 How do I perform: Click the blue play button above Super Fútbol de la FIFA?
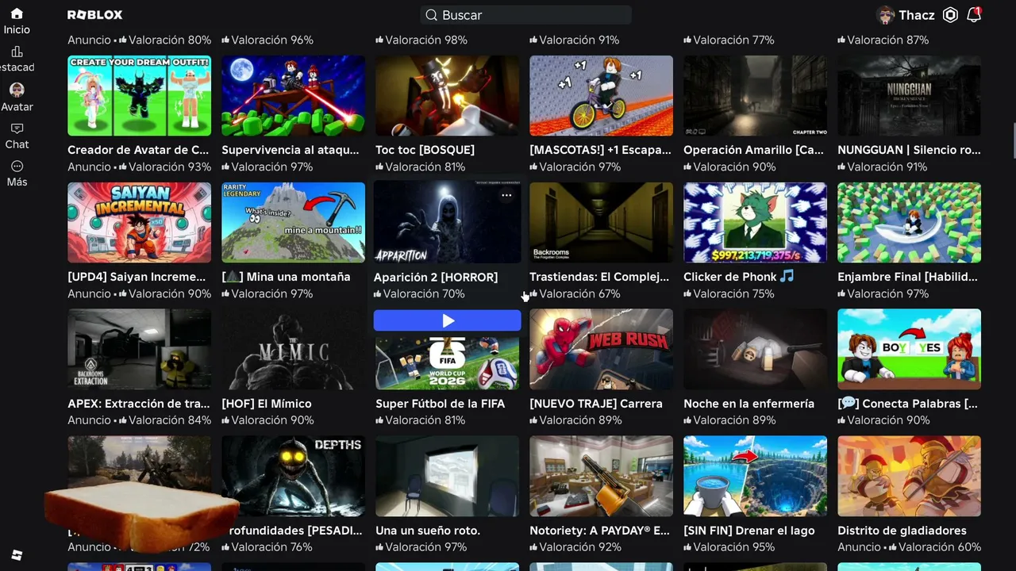click(448, 320)
